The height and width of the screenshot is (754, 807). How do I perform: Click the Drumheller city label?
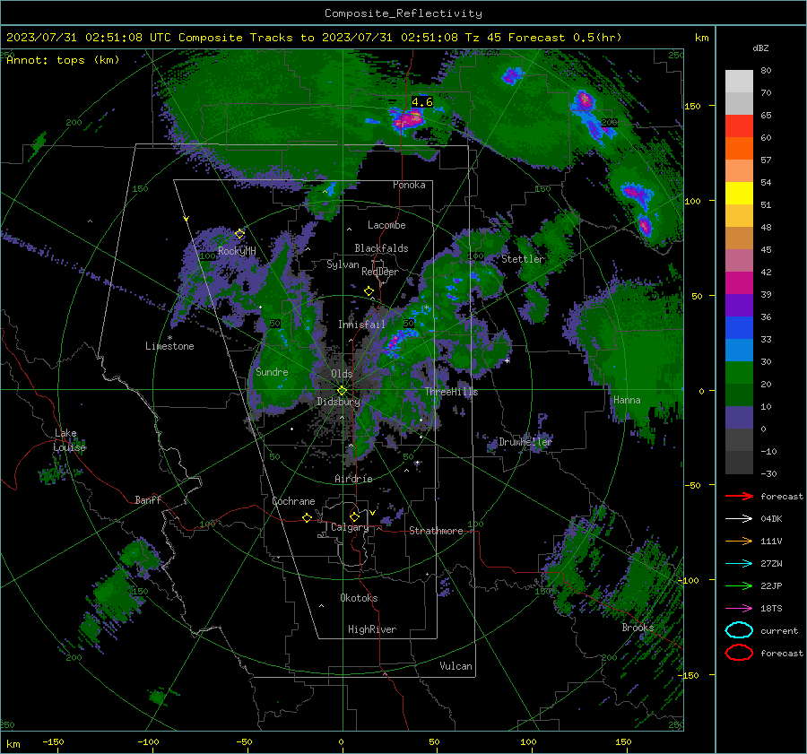point(525,442)
